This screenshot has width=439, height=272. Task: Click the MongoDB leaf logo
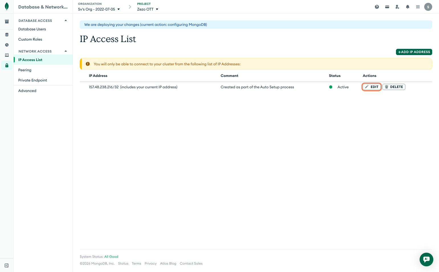(x=7, y=7)
